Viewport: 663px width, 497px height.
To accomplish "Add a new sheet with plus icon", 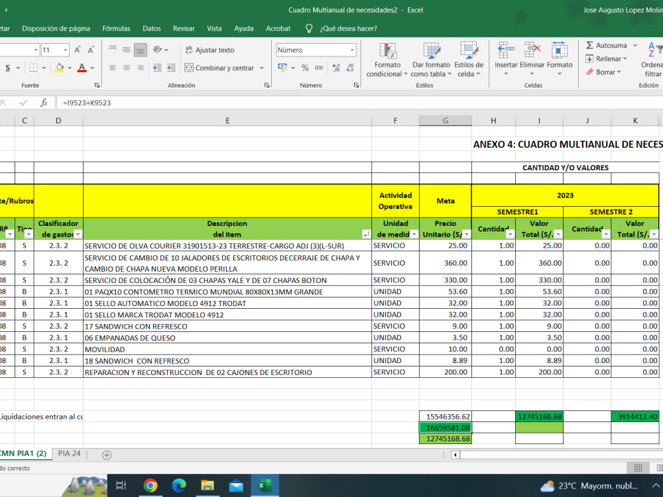I will pos(107,455).
